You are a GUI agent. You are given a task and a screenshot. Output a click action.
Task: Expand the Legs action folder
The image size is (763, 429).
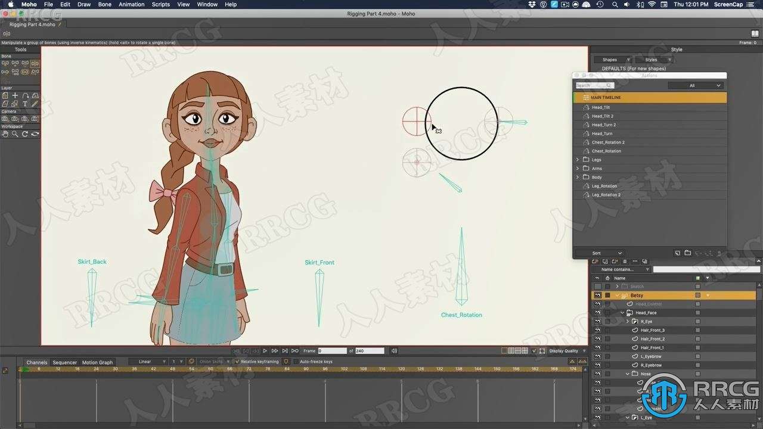[577, 160]
